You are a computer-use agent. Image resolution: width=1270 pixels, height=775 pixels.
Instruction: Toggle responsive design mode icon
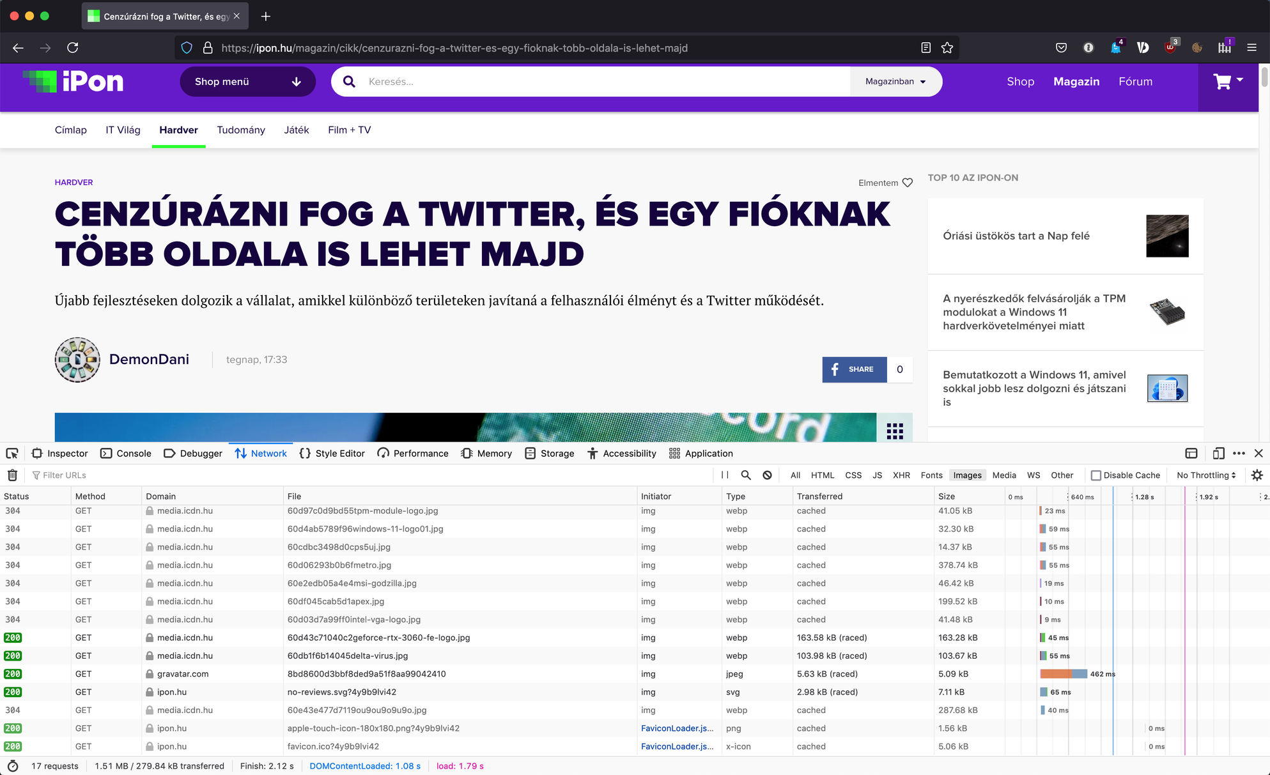tap(1218, 454)
